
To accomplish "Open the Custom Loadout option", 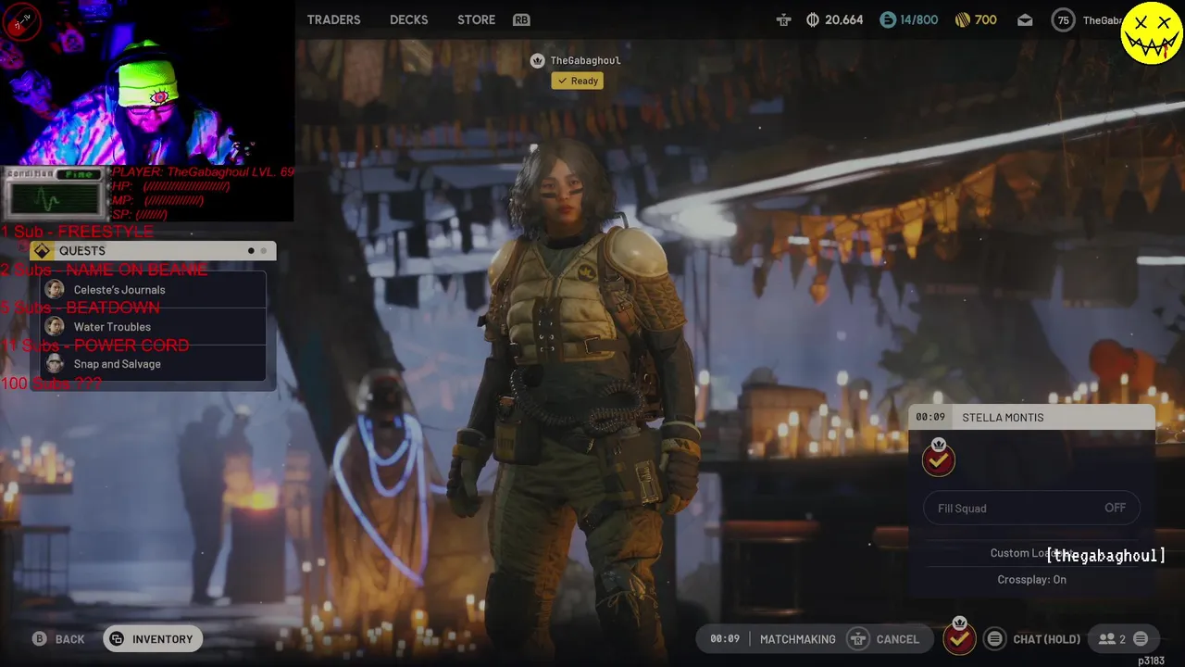I will 1031,553.
